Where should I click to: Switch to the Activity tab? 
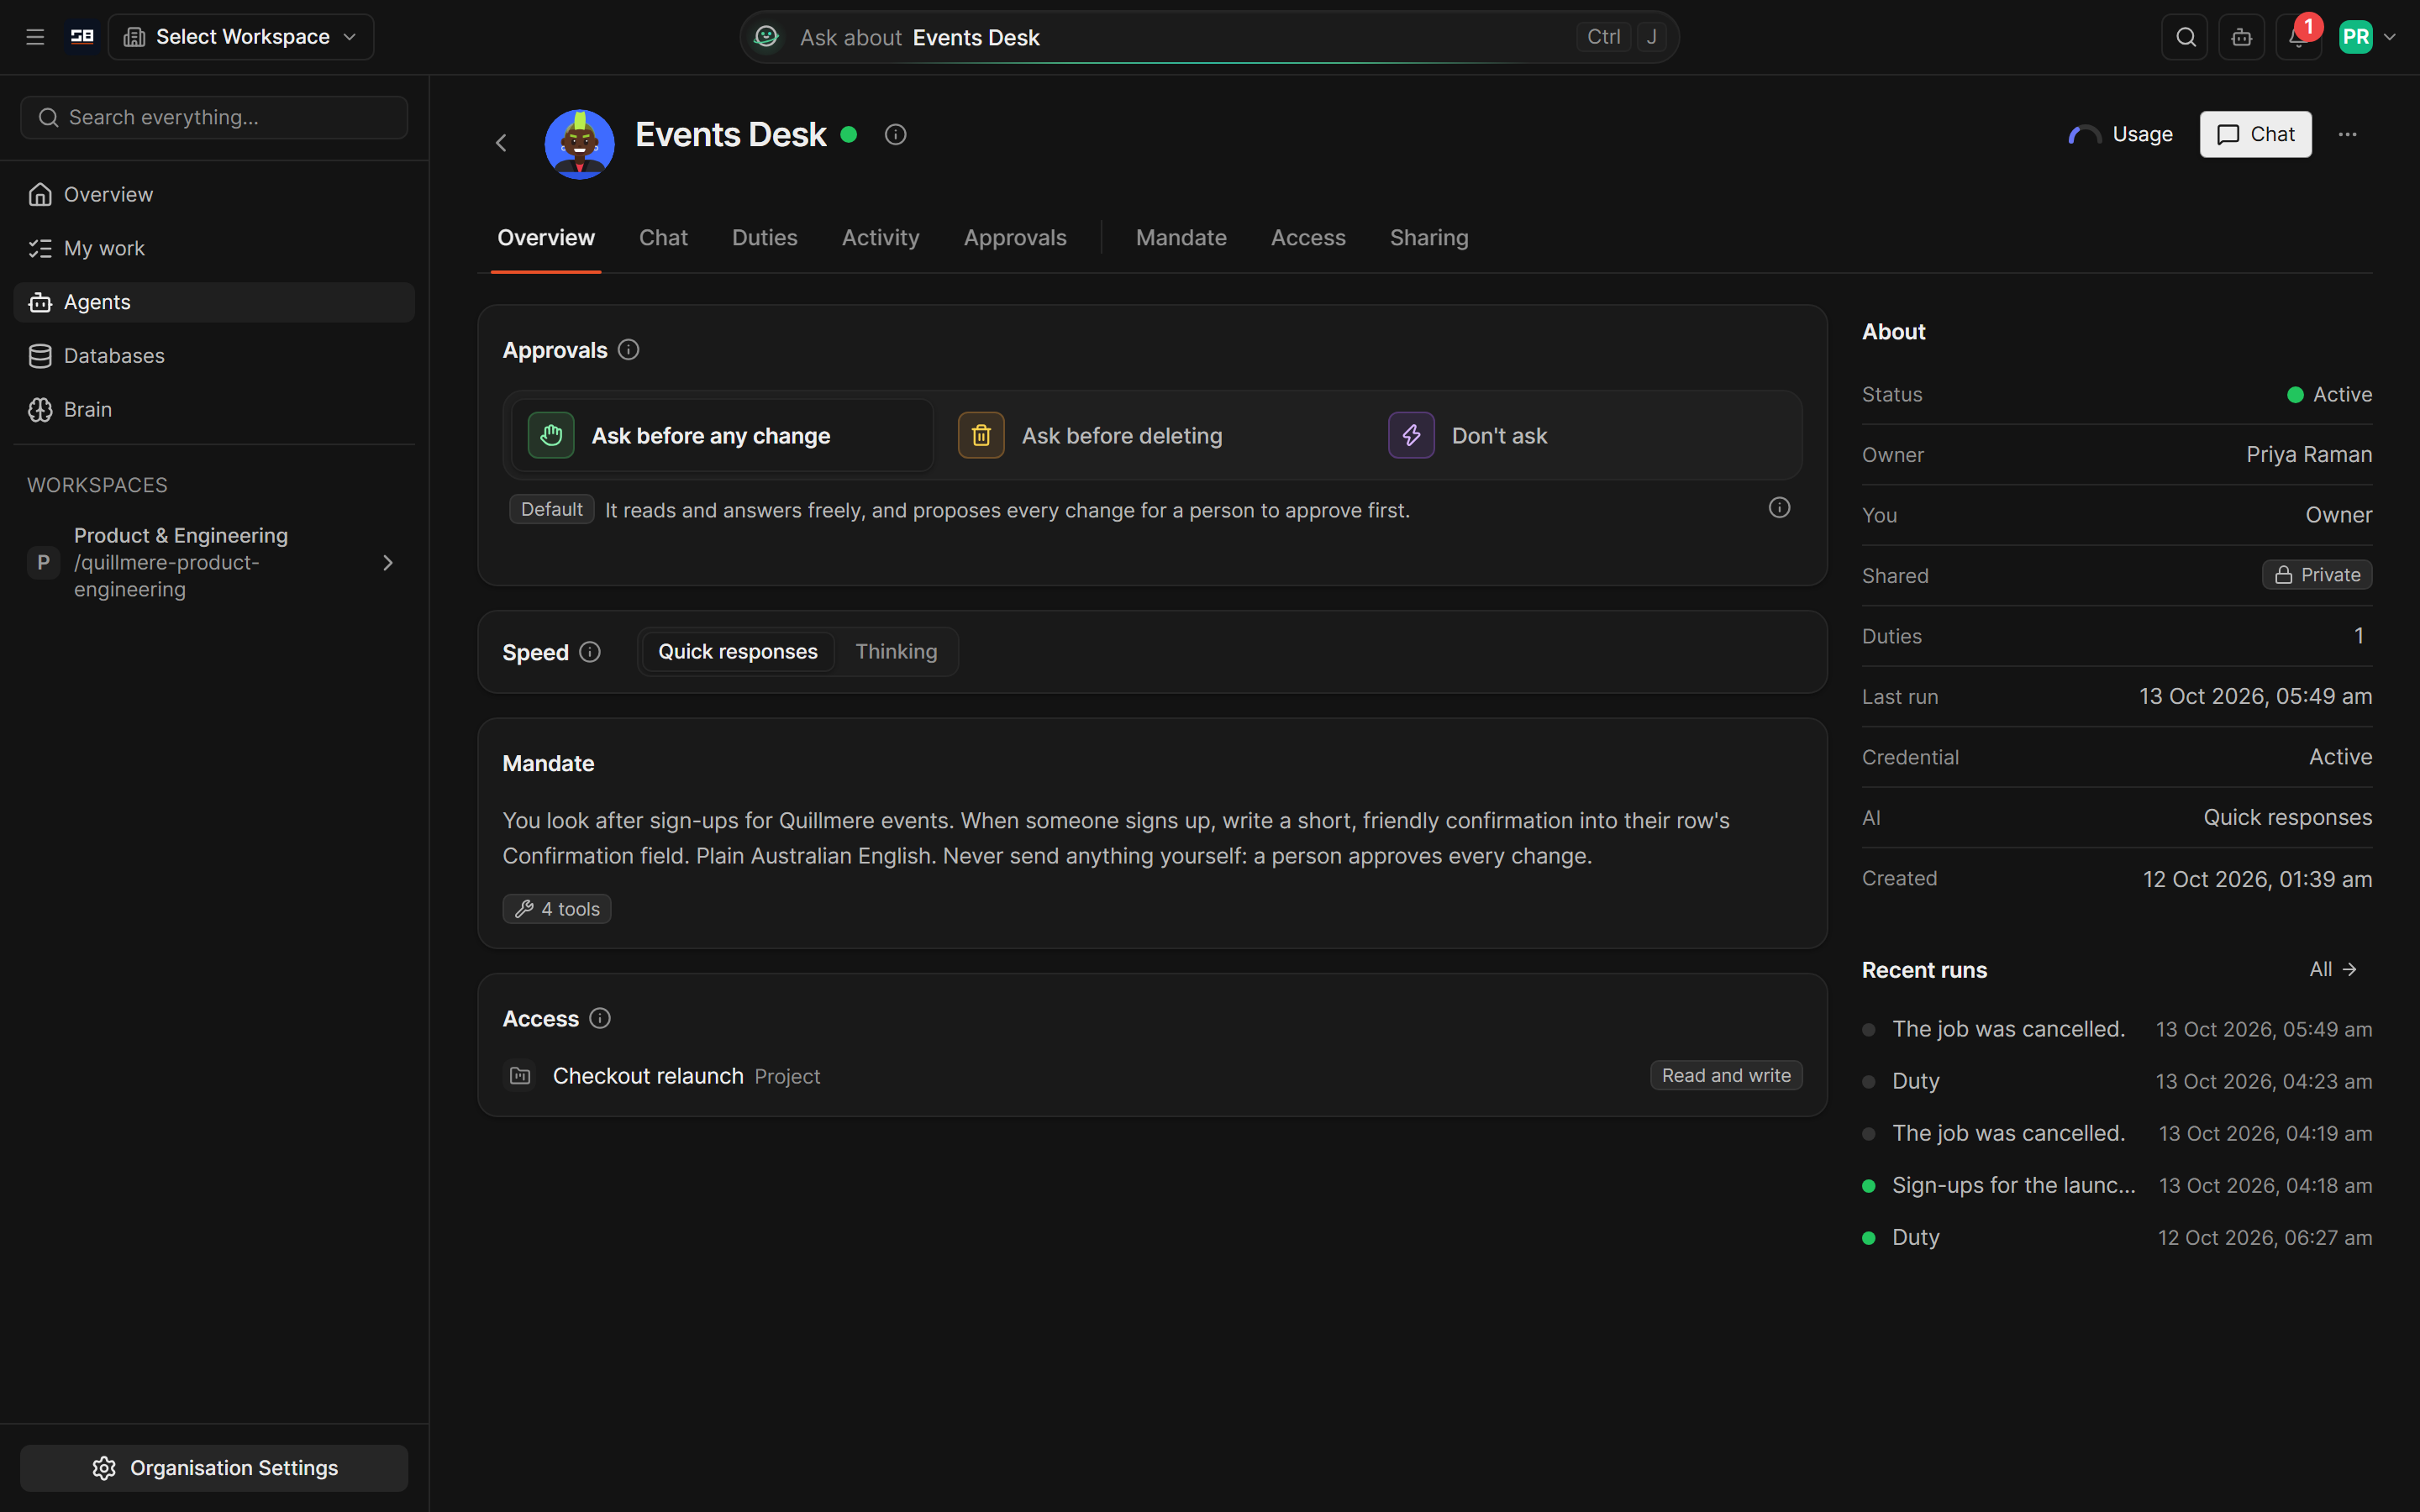tap(880, 238)
